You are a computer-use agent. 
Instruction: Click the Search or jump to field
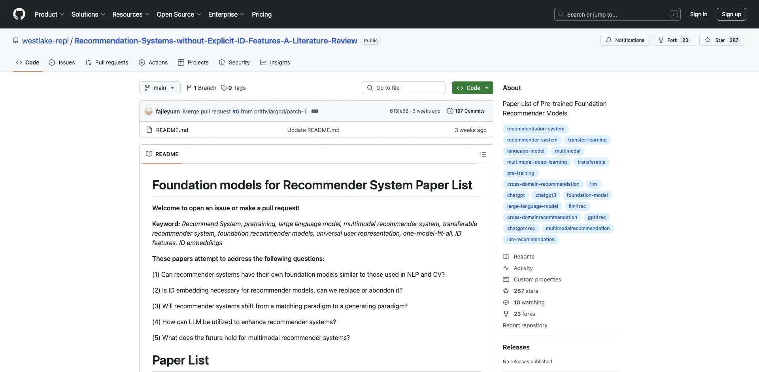click(617, 14)
